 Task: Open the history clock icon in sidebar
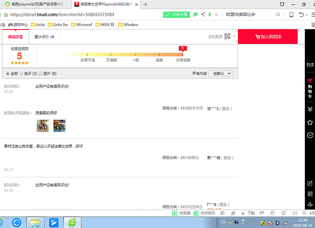pos(310,135)
